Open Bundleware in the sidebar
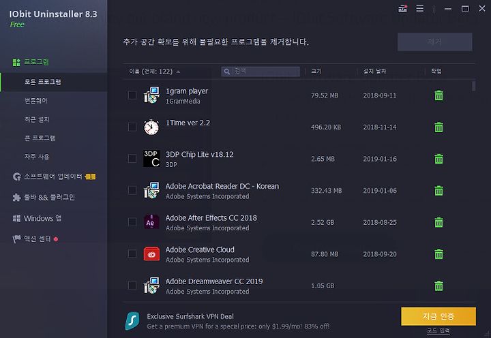Viewport: 491px width, 338px height. click(35, 100)
